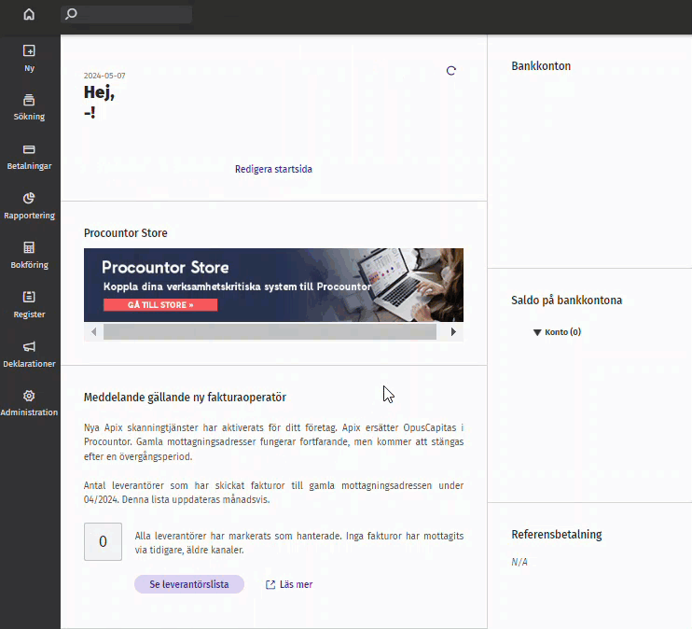
Task: Open the Rapportering pie chart icon
Action: point(29,199)
